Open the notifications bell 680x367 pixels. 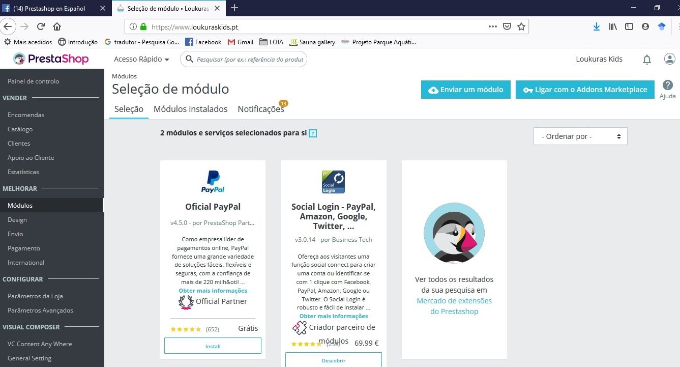pos(647,60)
